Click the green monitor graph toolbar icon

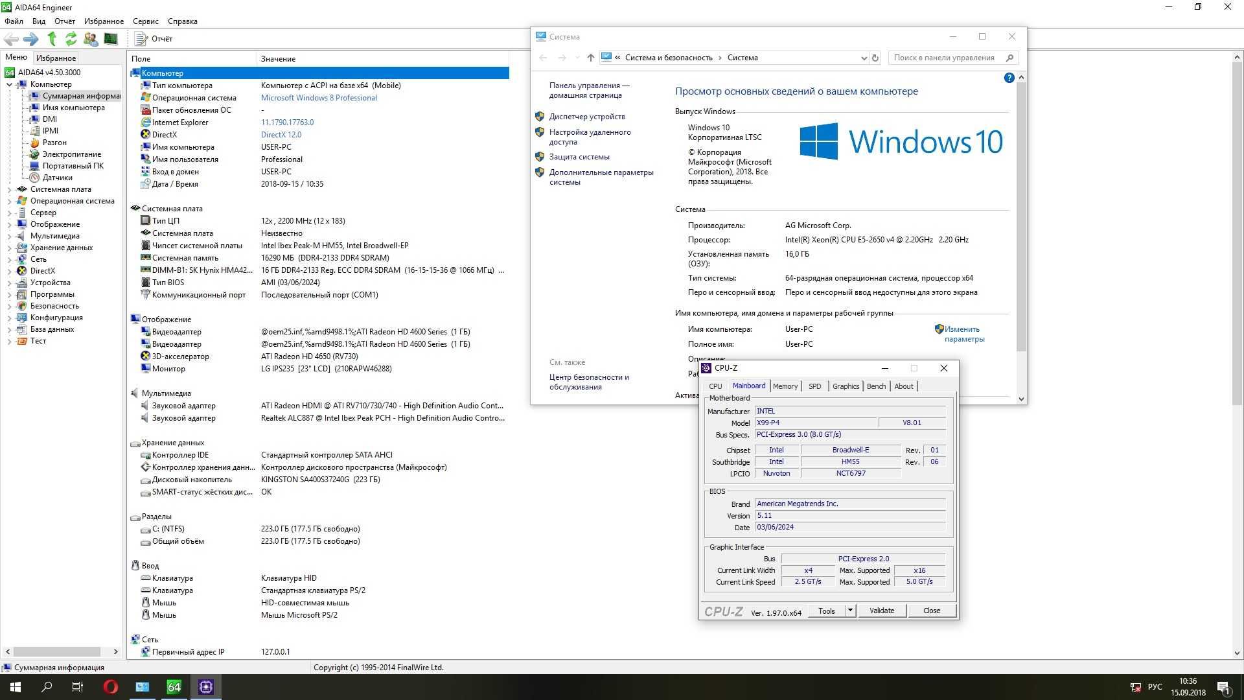(111, 39)
